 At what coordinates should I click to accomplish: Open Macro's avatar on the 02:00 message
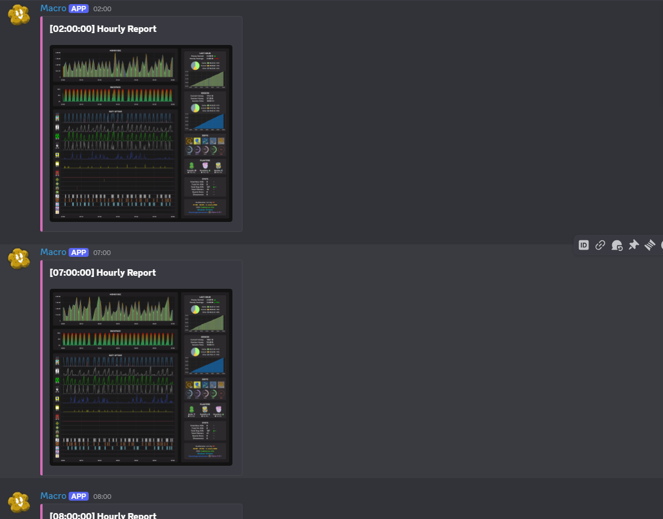tap(19, 15)
